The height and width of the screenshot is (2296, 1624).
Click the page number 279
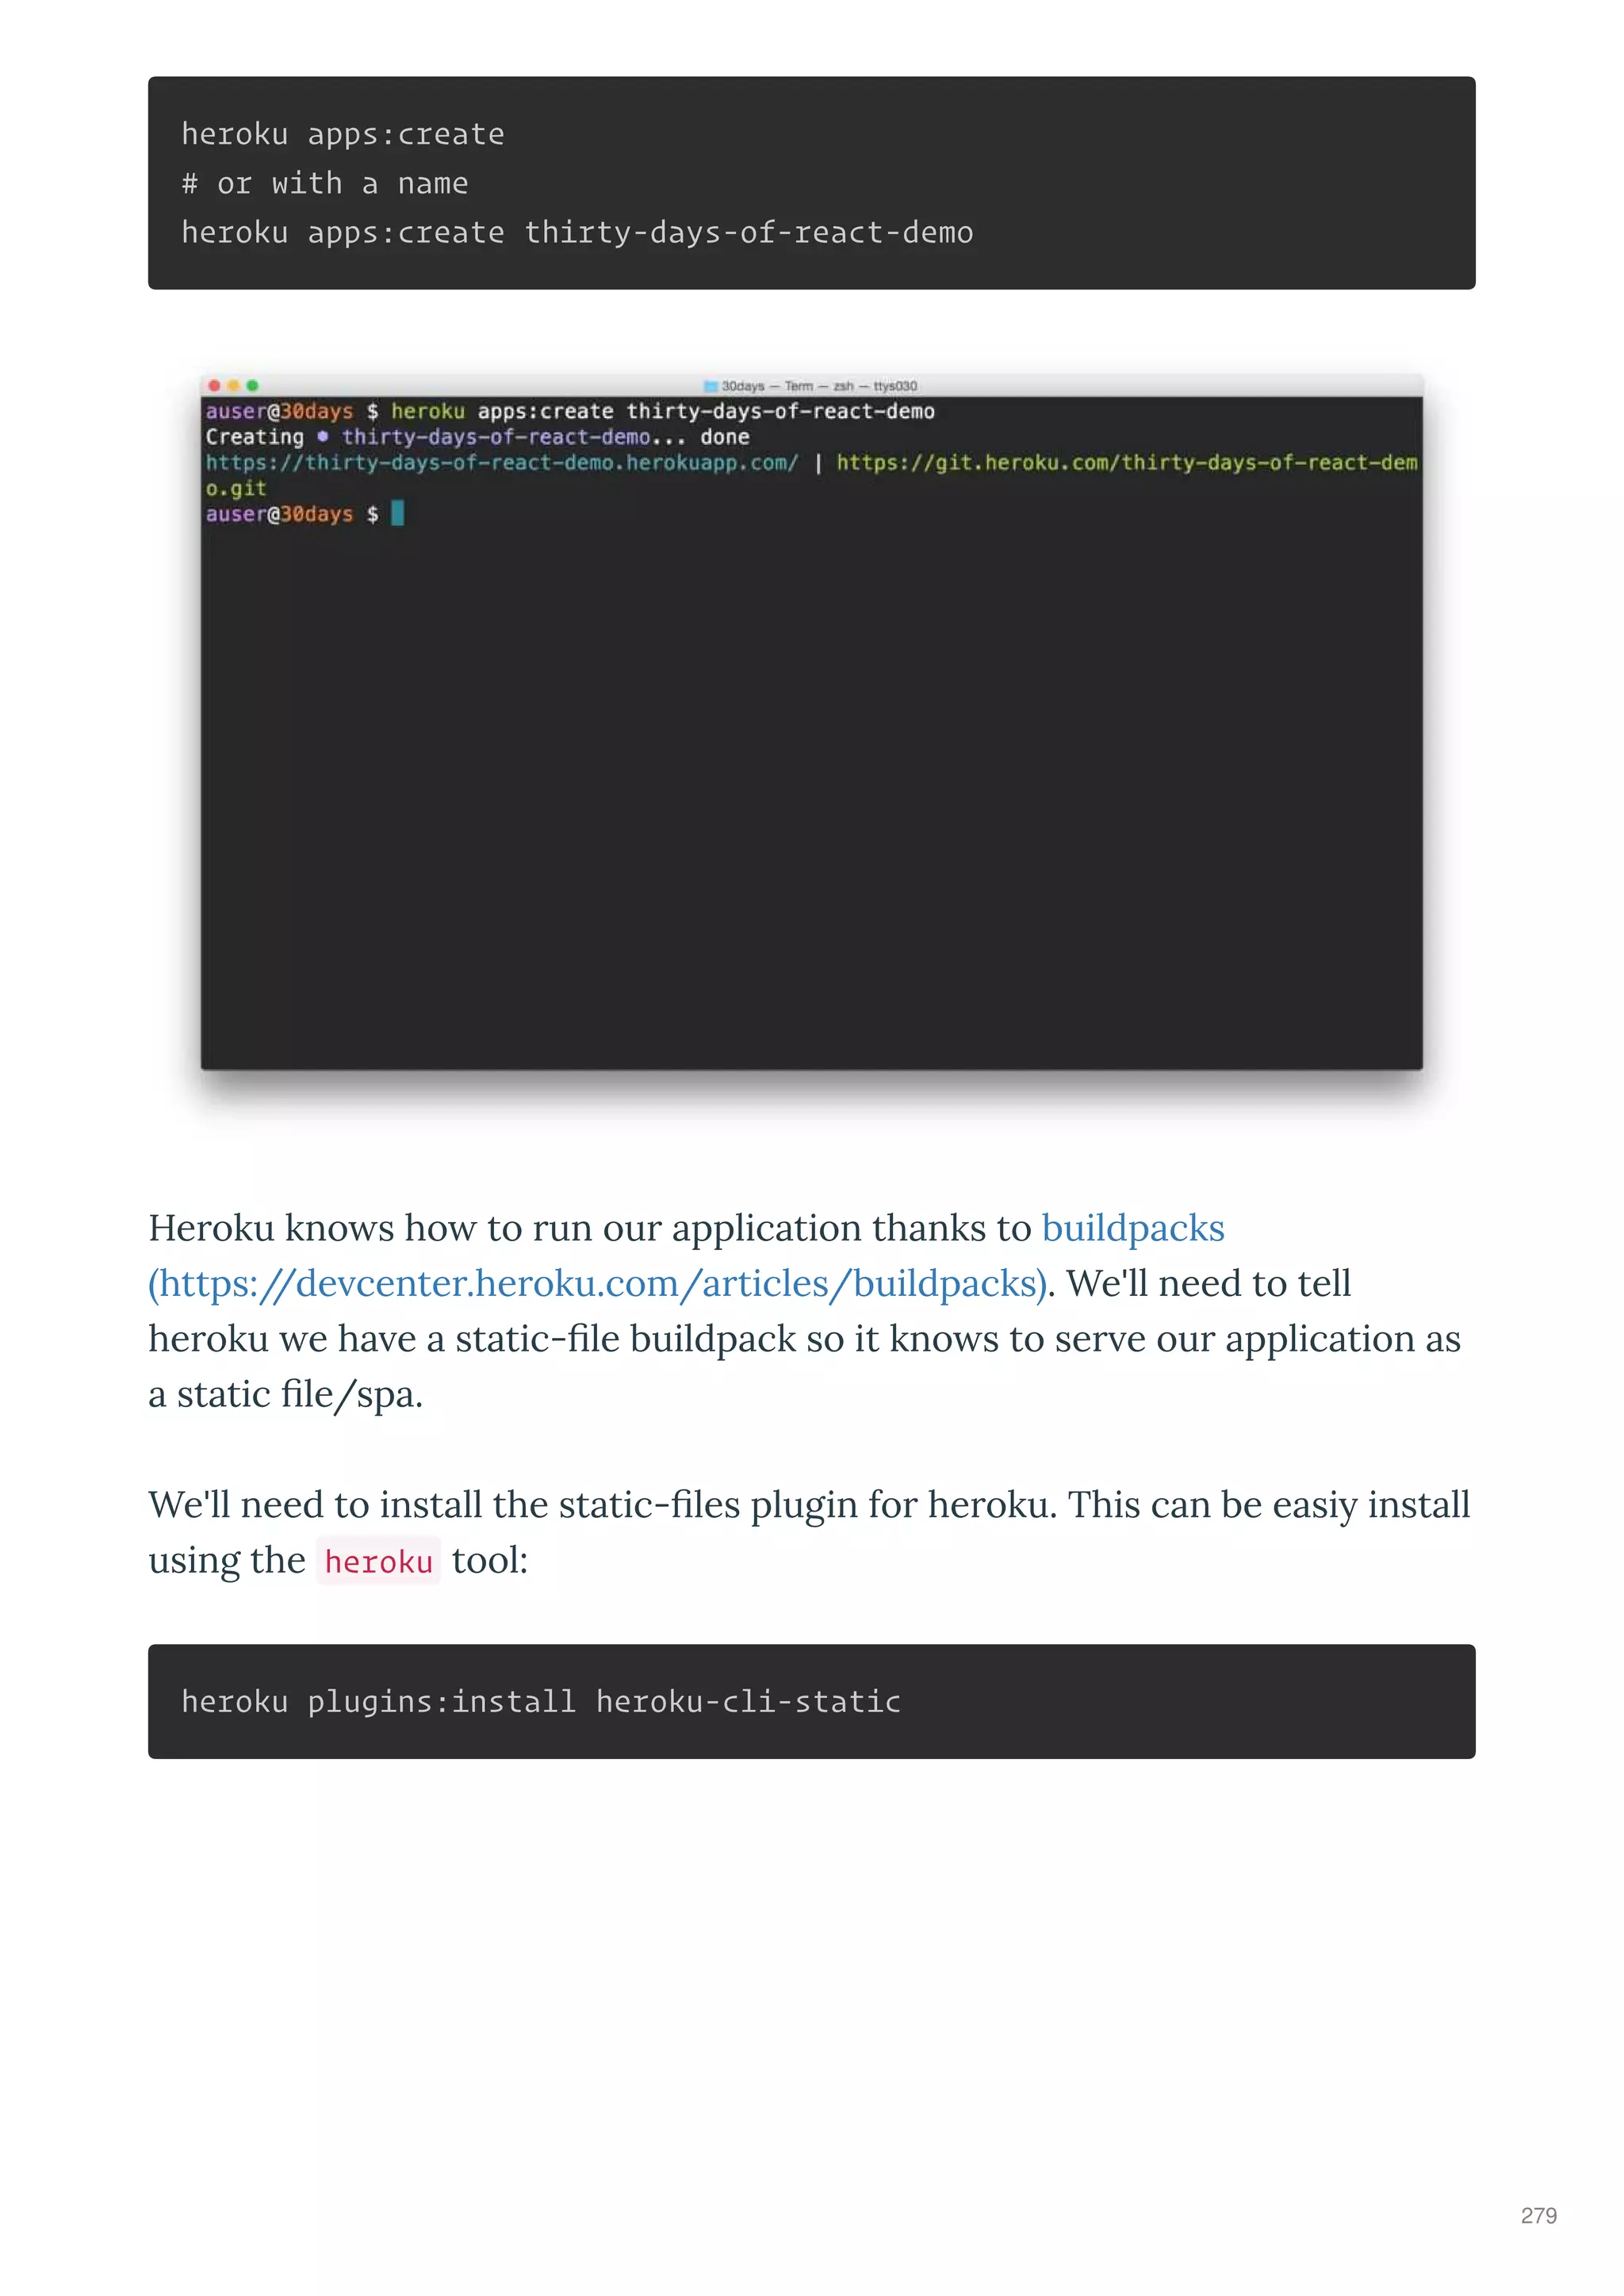(x=1538, y=2215)
